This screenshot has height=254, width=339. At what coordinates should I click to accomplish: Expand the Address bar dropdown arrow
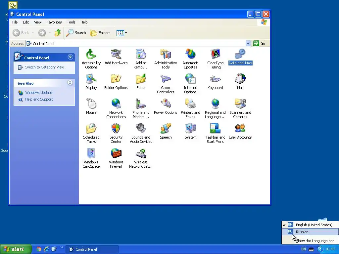pos(248,43)
